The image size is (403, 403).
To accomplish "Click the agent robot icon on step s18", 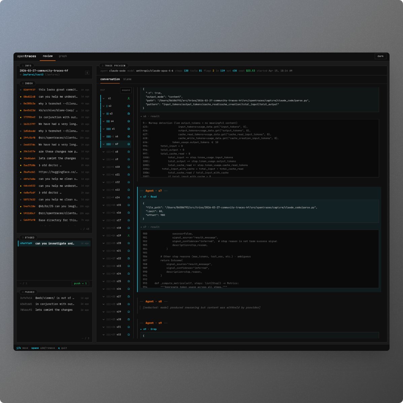I will [x=129, y=228].
